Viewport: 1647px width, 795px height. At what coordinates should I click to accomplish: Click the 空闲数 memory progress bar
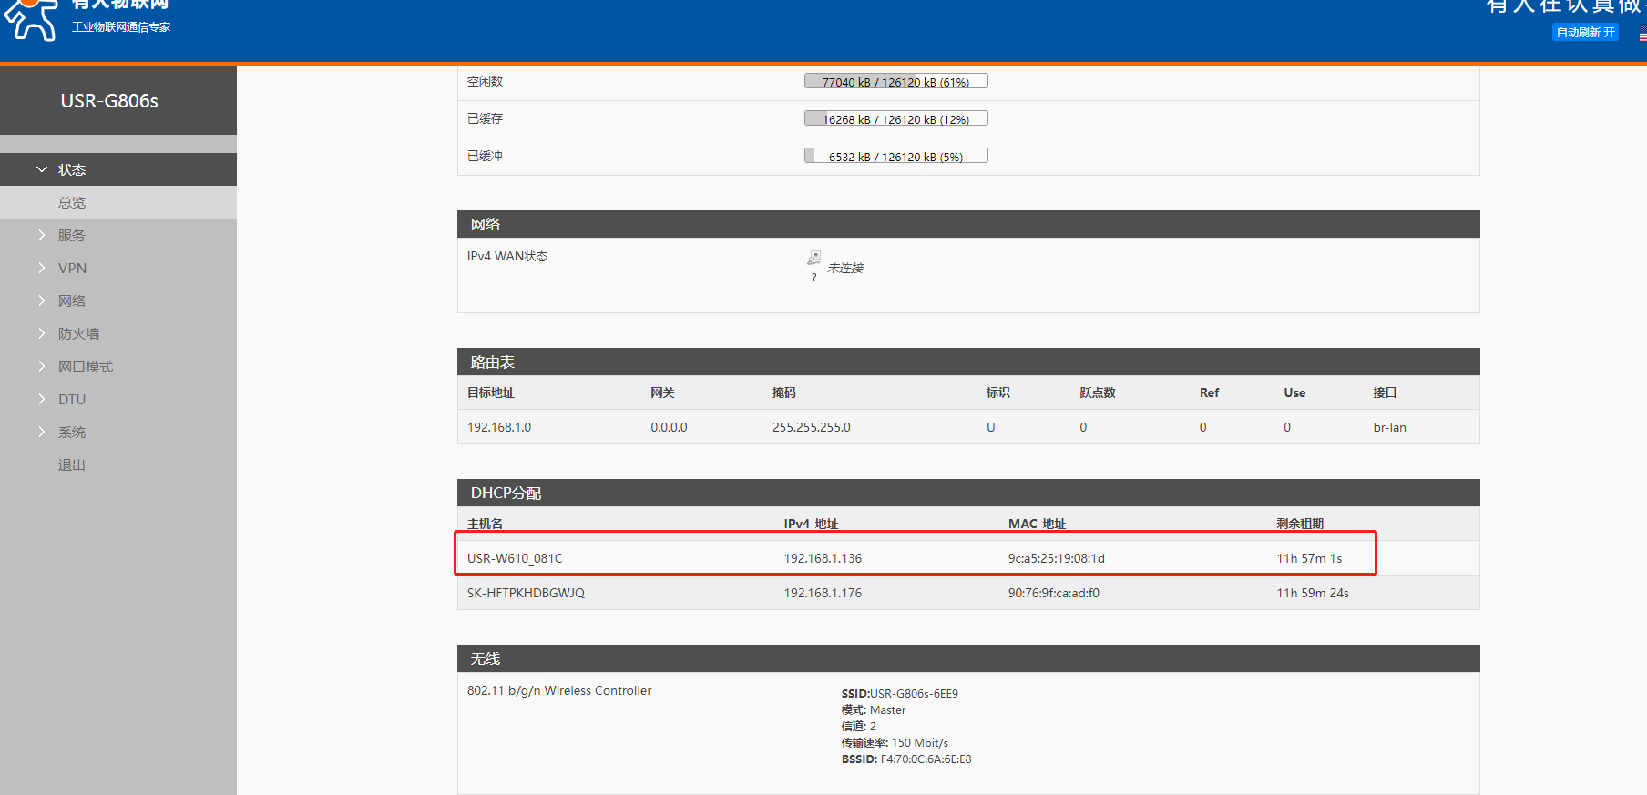coord(895,82)
